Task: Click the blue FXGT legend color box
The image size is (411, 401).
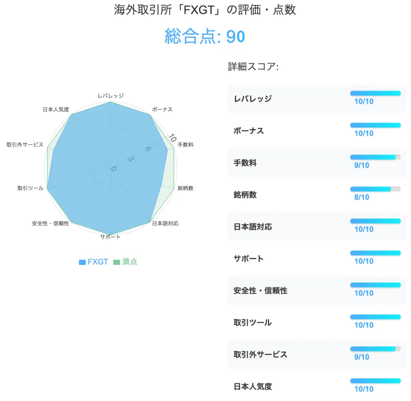Action: (x=82, y=262)
